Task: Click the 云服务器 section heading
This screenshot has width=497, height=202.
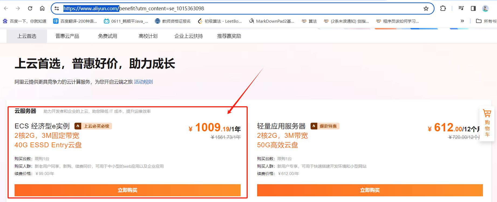Action: click(25, 111)
